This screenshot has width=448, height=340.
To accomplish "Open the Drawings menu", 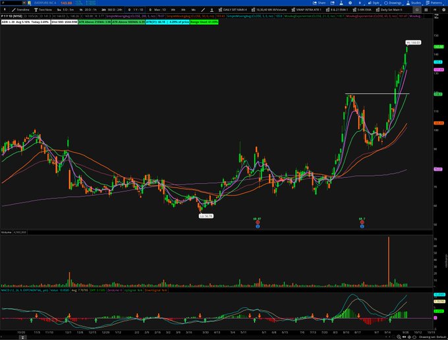I will [x=393, y=3].
